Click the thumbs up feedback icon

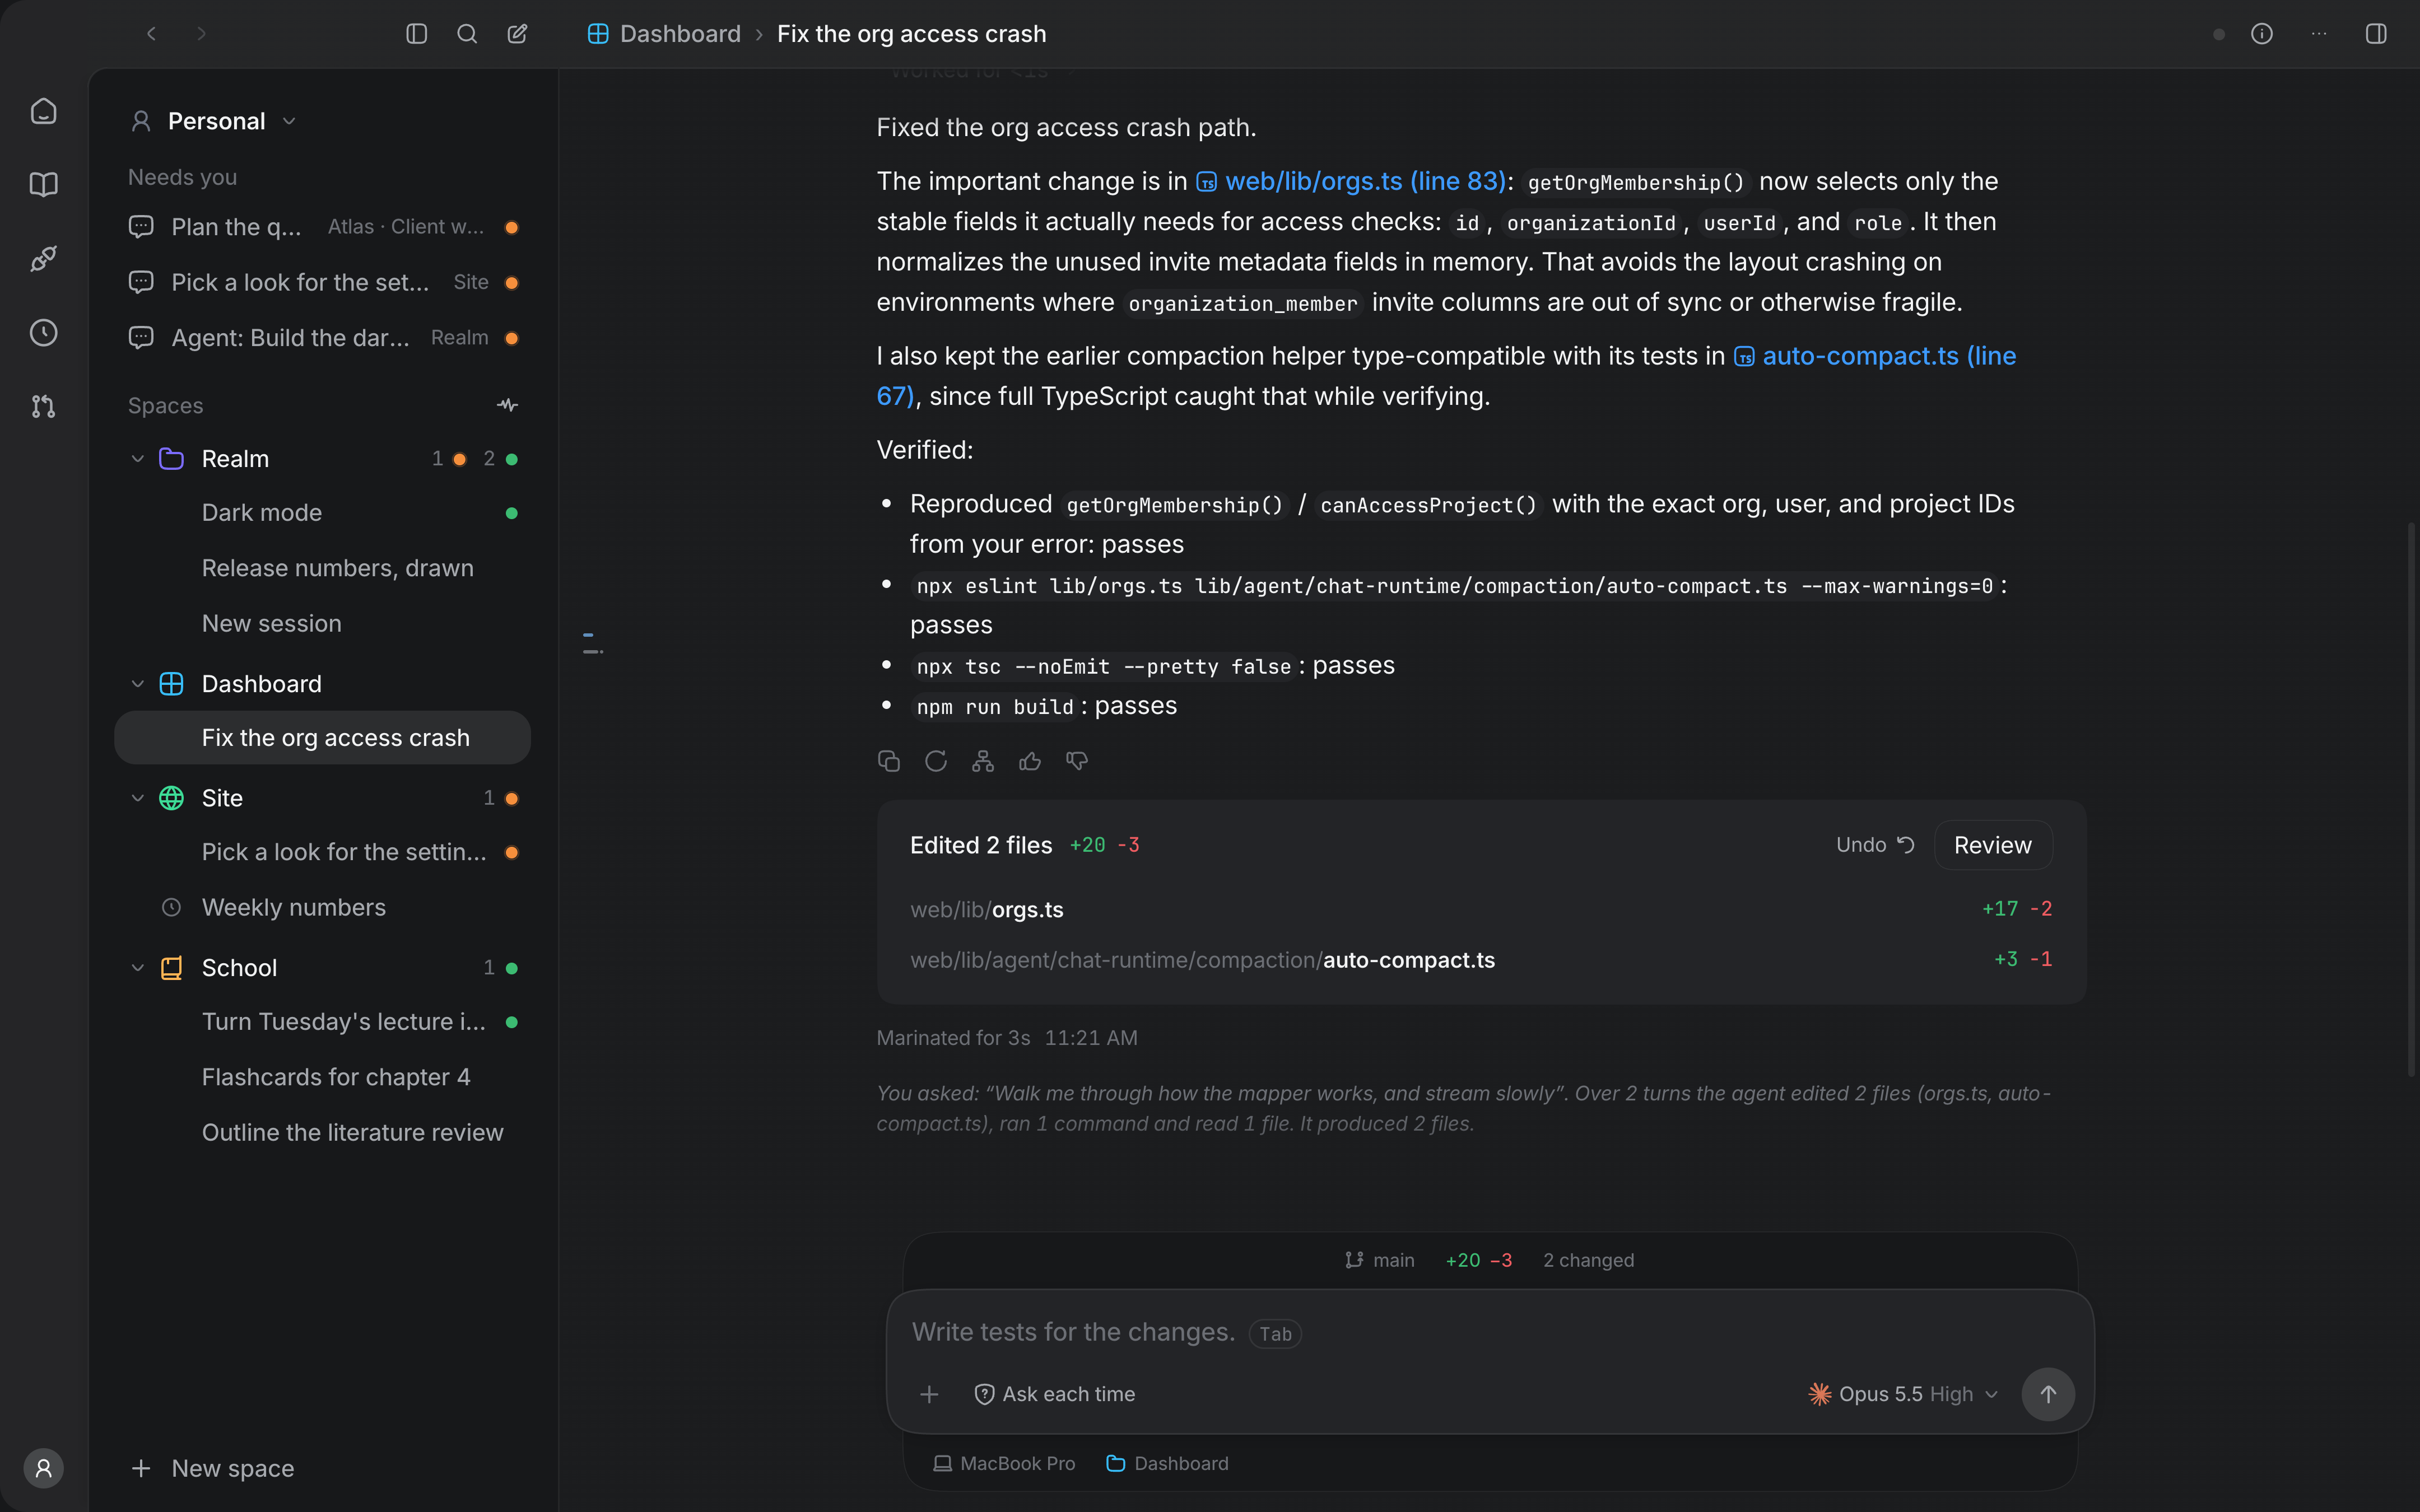click(1030, 761)
